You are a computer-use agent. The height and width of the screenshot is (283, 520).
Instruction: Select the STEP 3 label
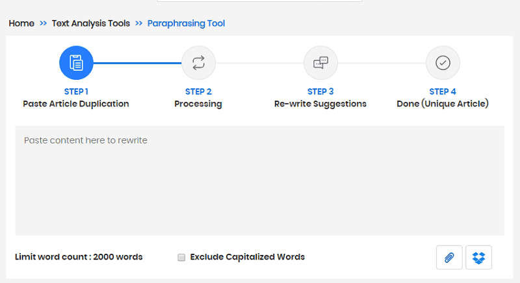[320, 92]
